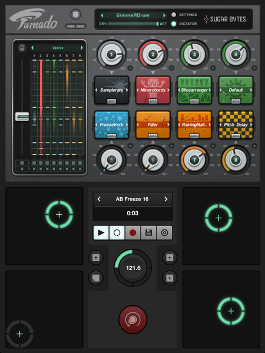
Task: Randomize Dictator column 2 with its dice icon
Action: pos(41,163)
